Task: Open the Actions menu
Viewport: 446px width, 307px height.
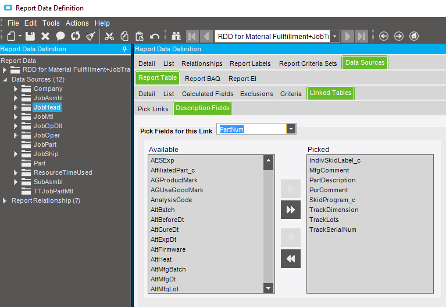Action: coord(77,23)
